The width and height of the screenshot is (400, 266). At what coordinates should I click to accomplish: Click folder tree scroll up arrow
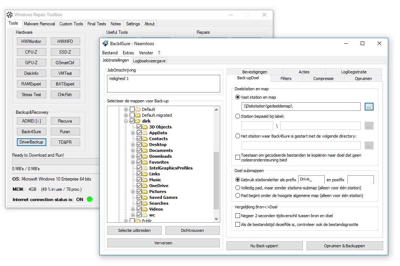click(x=216, y=110)
